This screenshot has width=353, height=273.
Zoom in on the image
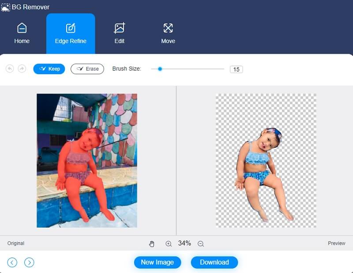tap(168, 243)
